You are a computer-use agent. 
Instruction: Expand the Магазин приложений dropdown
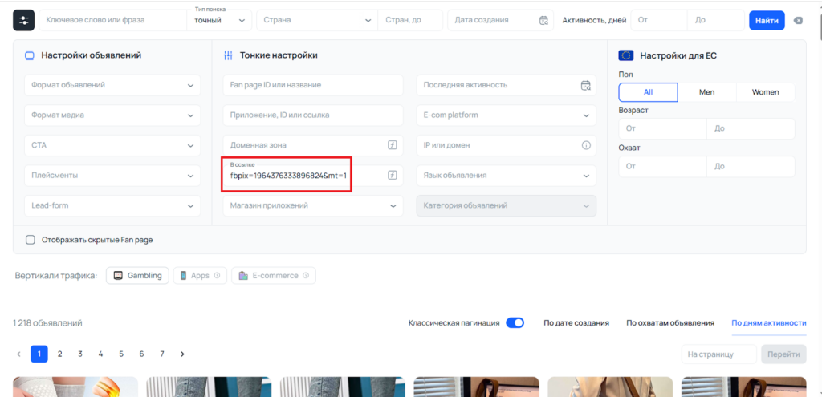pyautogui.click(x=313, y=206)
